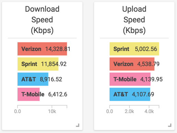Select the Verizon bar in Download Speed
The height and width of the screenshot is (133, 177).
click(x=42, y=49)
